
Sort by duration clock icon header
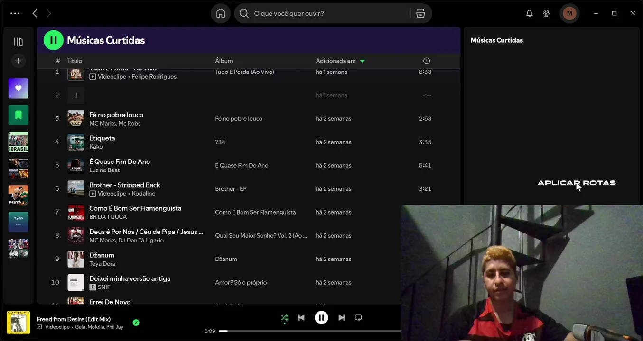[427, 61]
